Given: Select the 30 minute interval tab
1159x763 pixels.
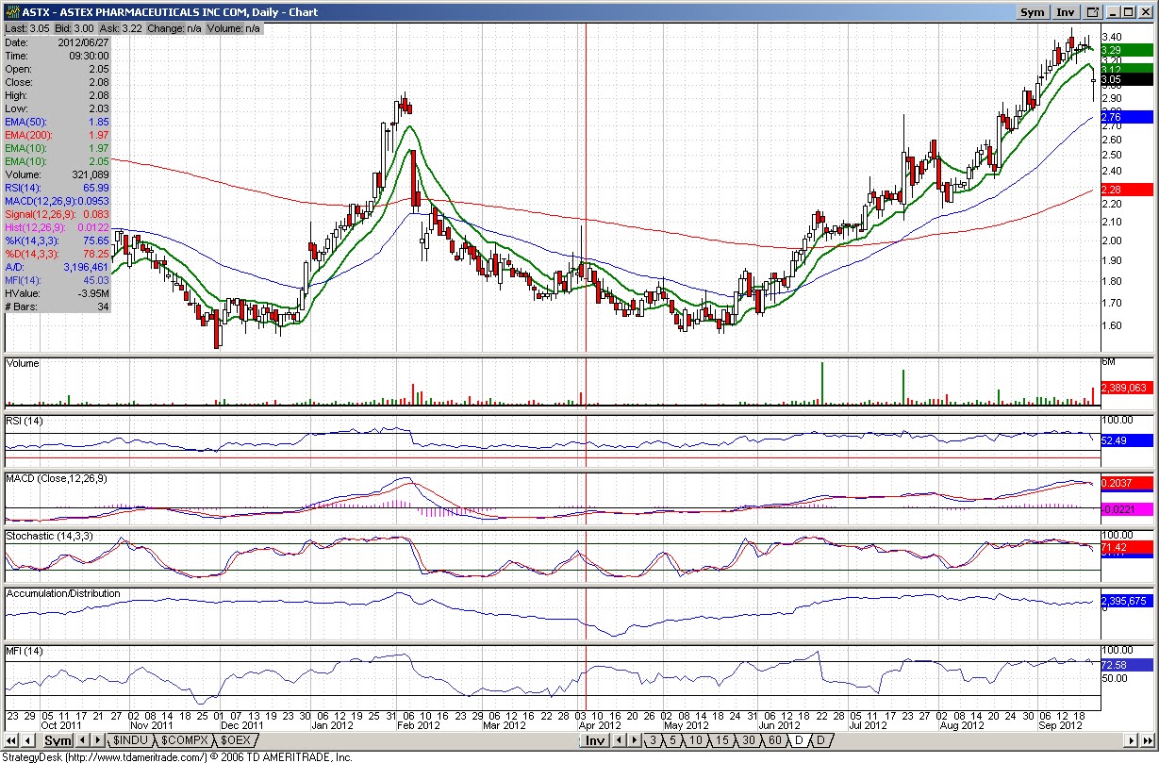Looking at the screenshot, I should pos(748,740).
